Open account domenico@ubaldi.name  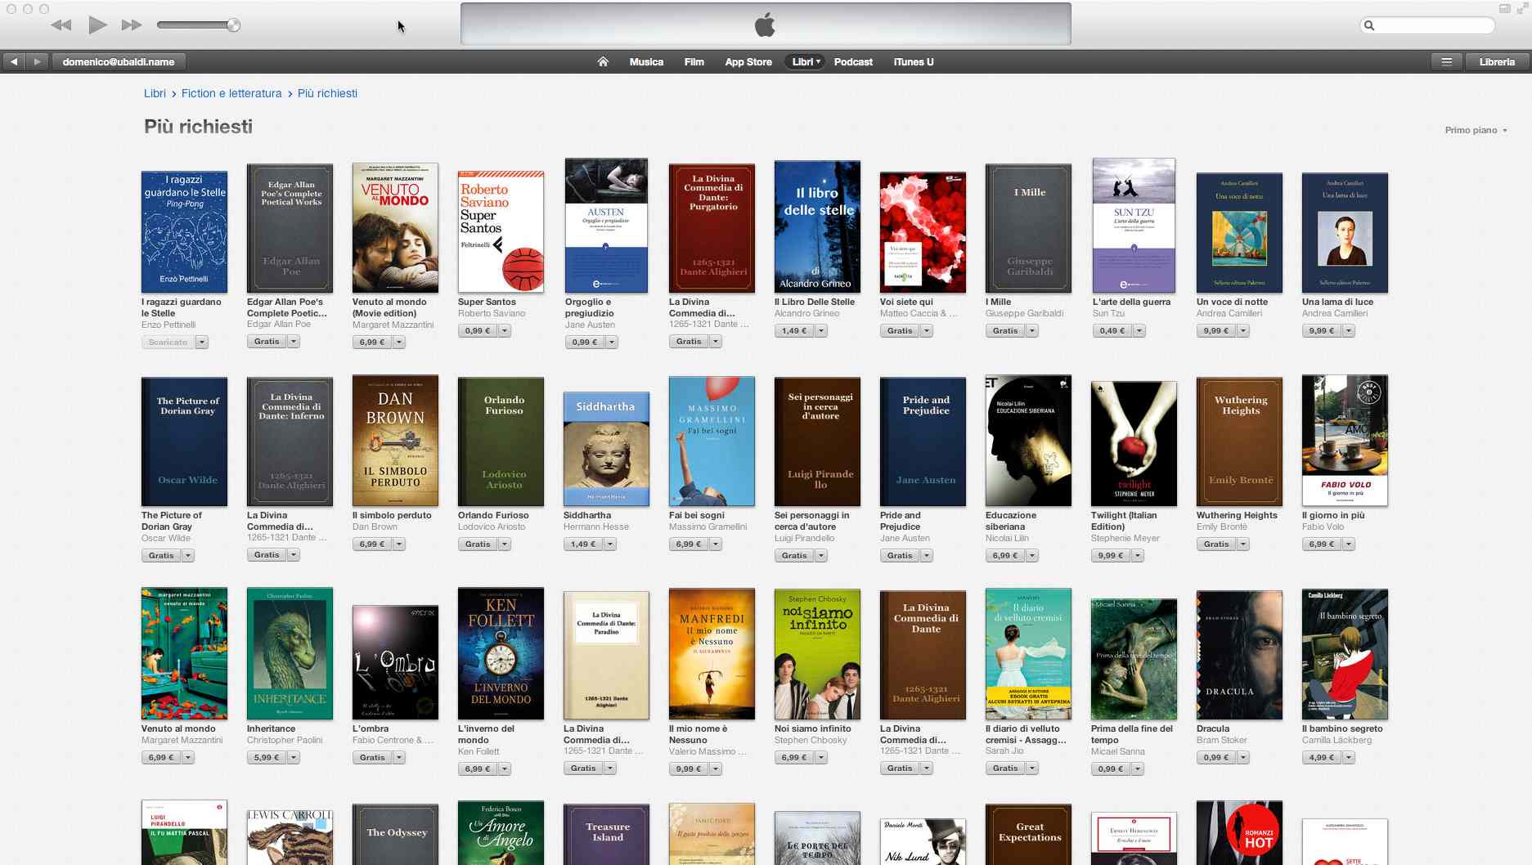coord(119,61)
